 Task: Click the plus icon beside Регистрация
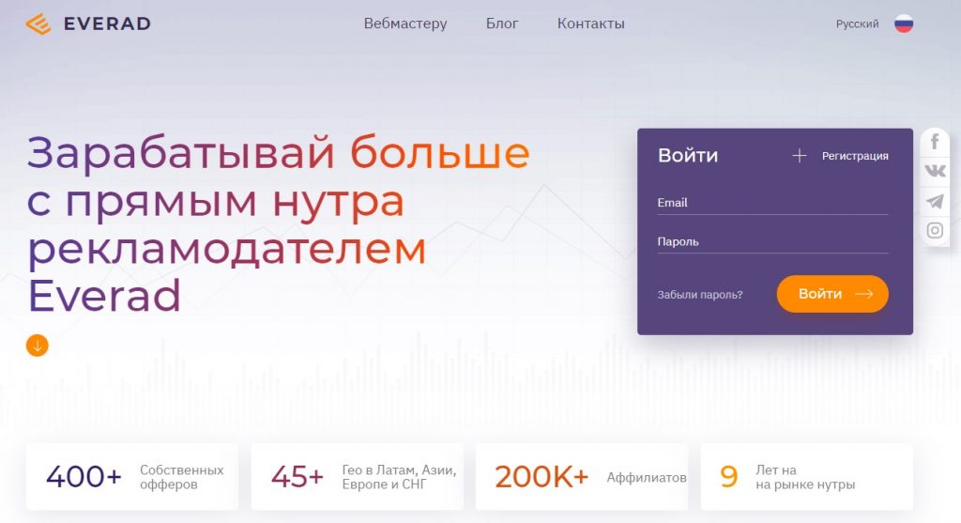pos(800,156)
